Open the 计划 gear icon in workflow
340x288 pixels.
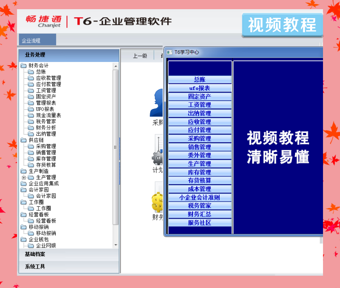[x=157, y=150]
